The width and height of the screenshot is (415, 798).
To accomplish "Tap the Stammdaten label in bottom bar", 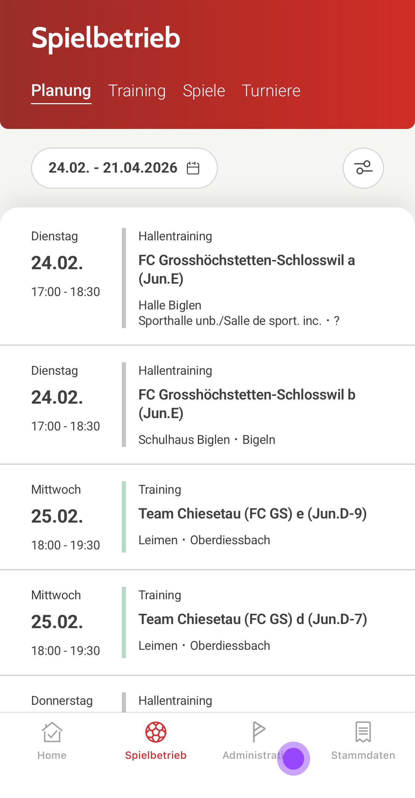I will [x=363, y=755].
